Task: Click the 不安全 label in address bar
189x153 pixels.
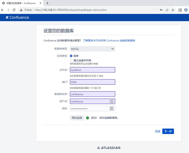Action: [28, 10]
